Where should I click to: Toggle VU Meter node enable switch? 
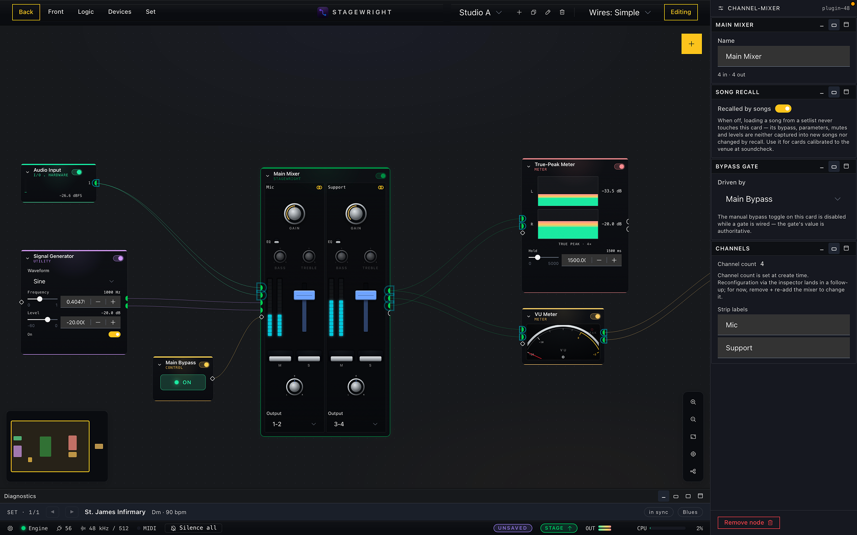(x=595, y=316)
